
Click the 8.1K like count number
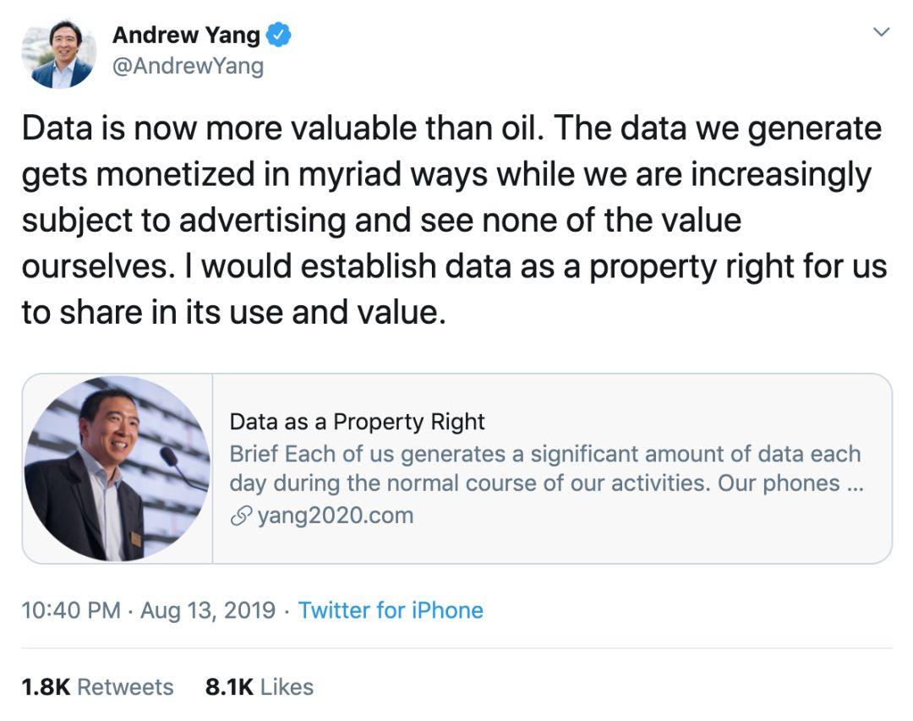pyautogui.click(x=229, y=687)
